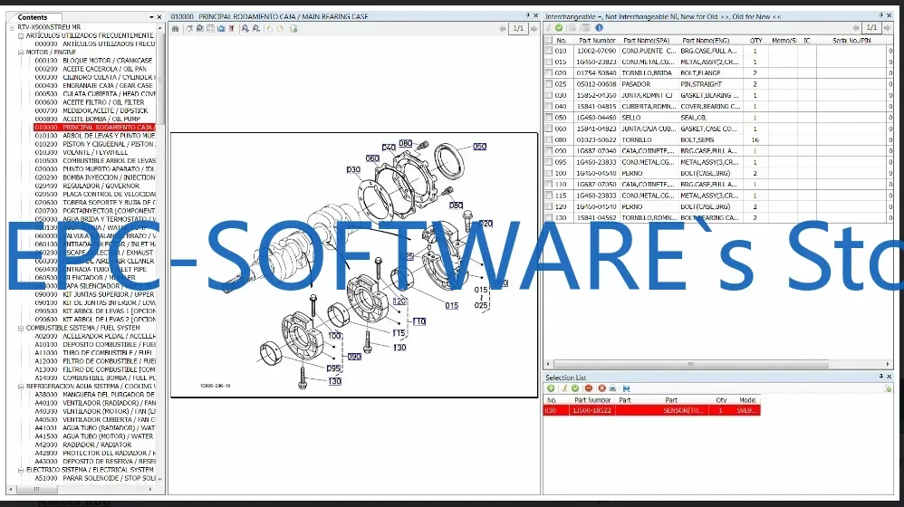Image resolution: width=904 pixels, height=507 pixels.
Task: Open 000600 ACEITE FILTRO / OIL FILTER
Action: 90,102
